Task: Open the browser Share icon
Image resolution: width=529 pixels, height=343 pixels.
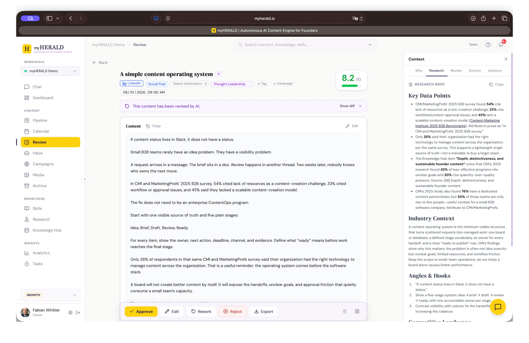Action: tap(483, 18)
